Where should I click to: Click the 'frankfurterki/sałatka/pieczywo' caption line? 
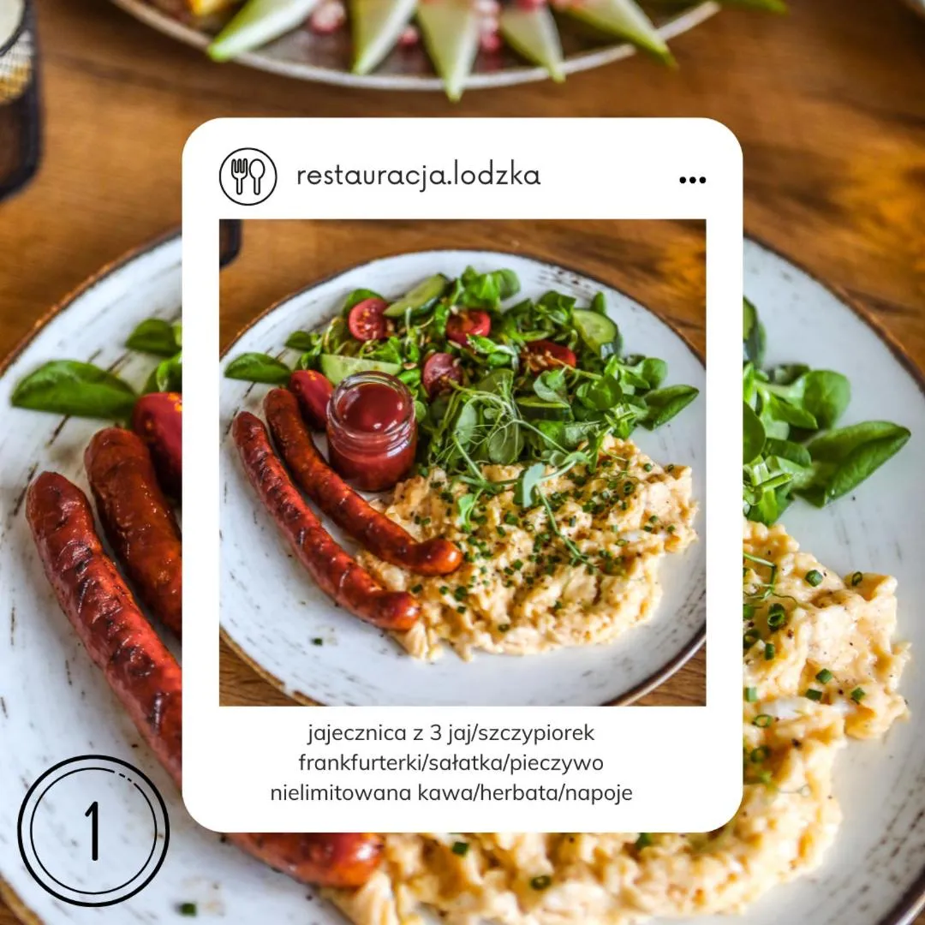coord(451,763)
